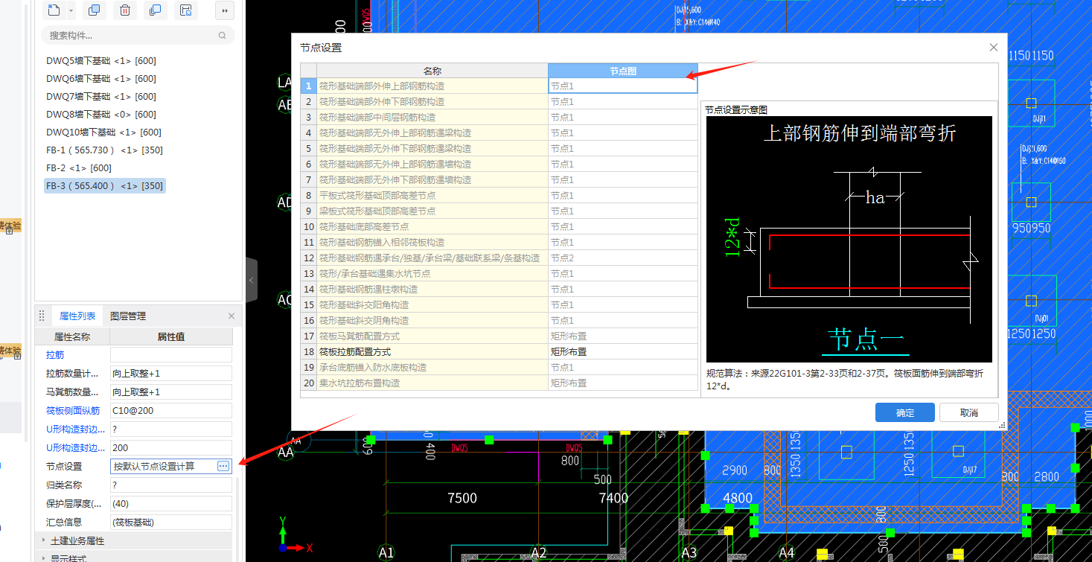1092x562 pixels.
Task: Select row 10 筏形基础底部高差节点
Action: tap(432, 227)
